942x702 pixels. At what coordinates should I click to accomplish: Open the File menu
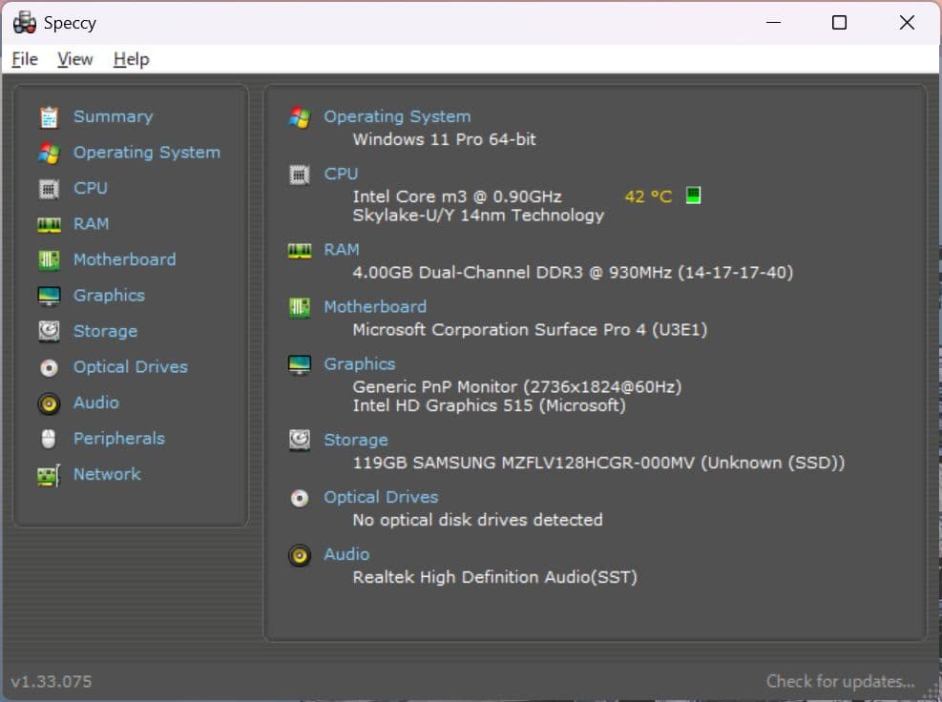coord(25,59)
